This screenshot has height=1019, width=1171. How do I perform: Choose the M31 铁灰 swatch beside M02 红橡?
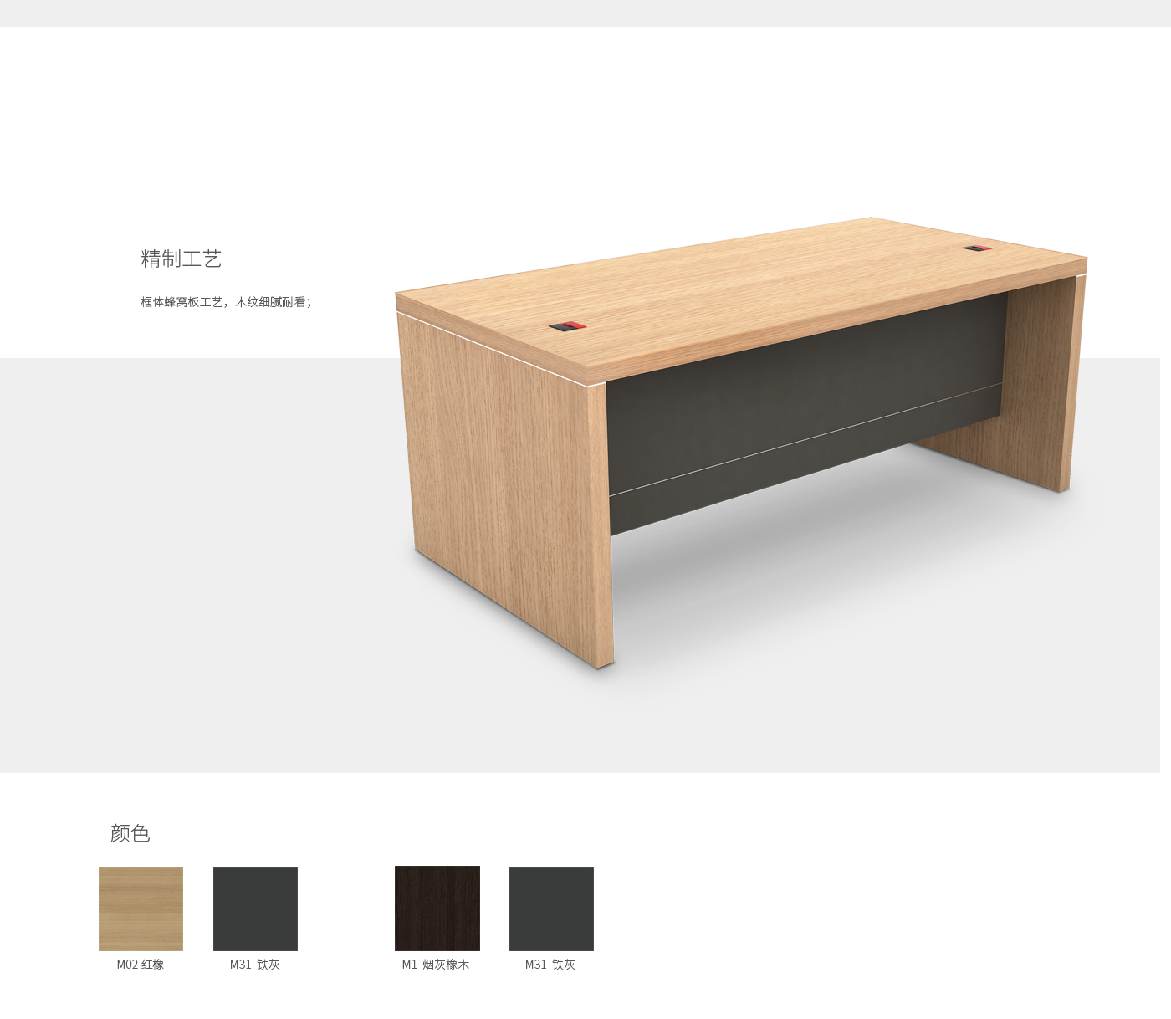click(x=255, y=909)
